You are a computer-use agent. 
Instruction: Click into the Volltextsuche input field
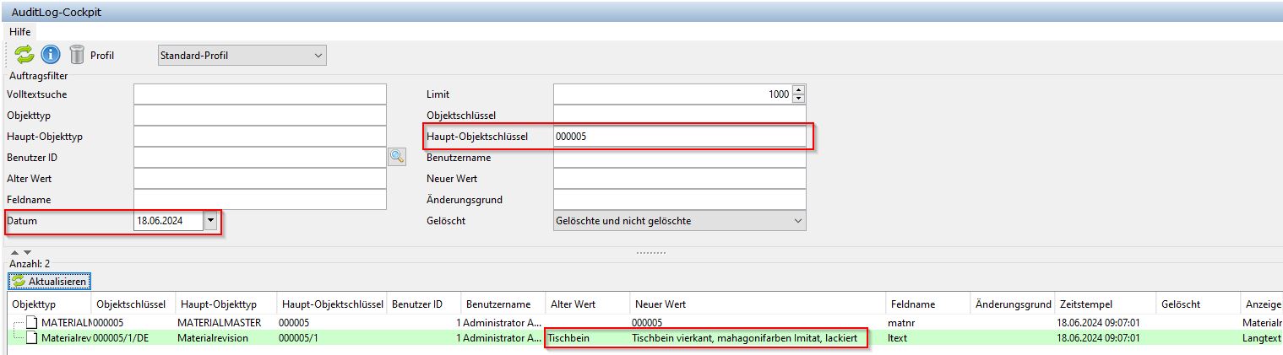259,94
